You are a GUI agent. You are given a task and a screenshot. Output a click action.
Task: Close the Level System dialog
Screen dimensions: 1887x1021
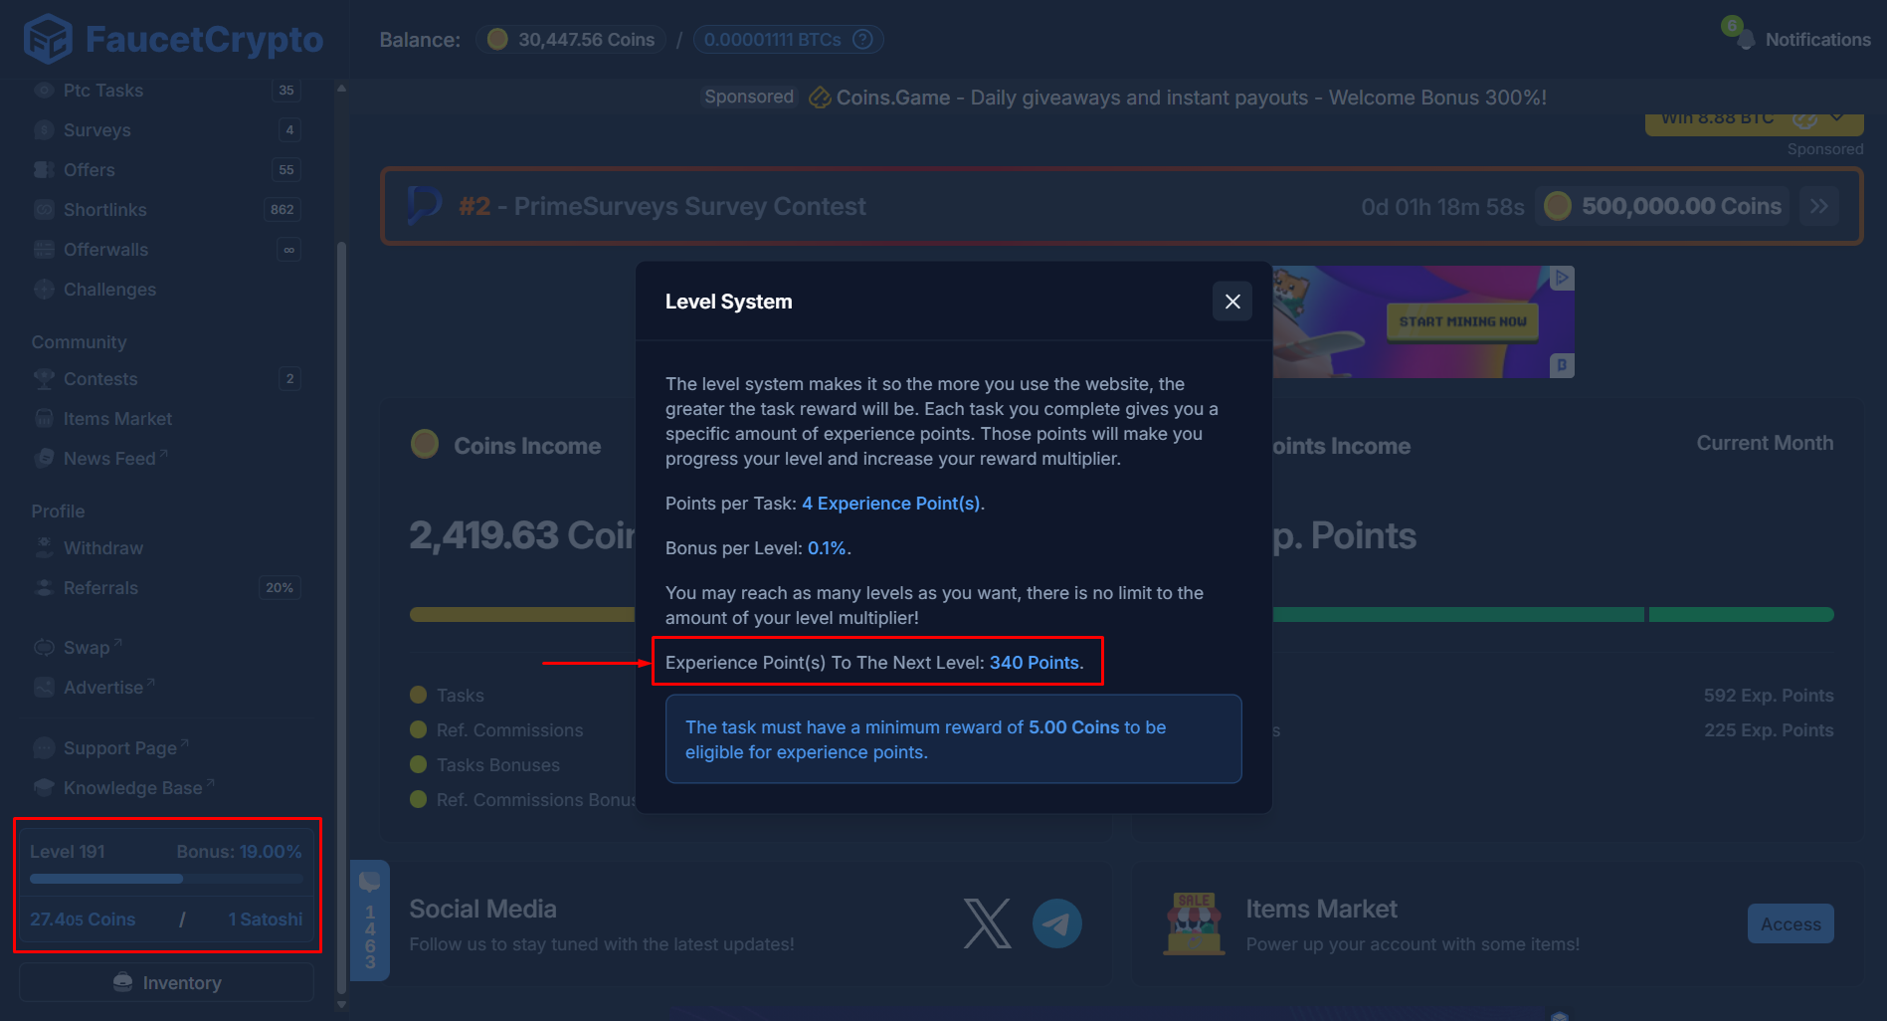[1231, 301]
